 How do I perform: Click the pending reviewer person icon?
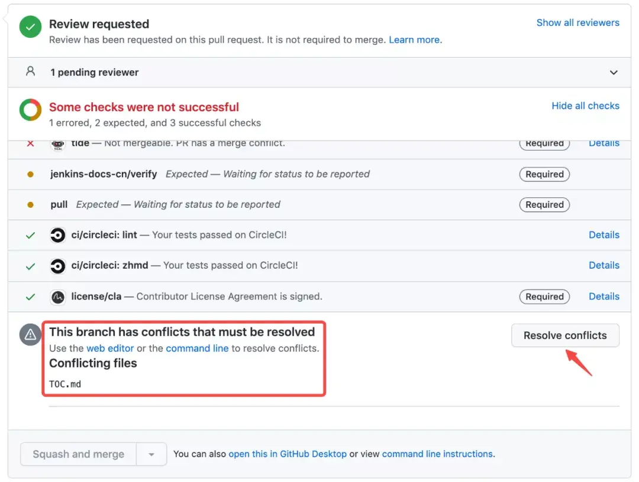[30, 72]
